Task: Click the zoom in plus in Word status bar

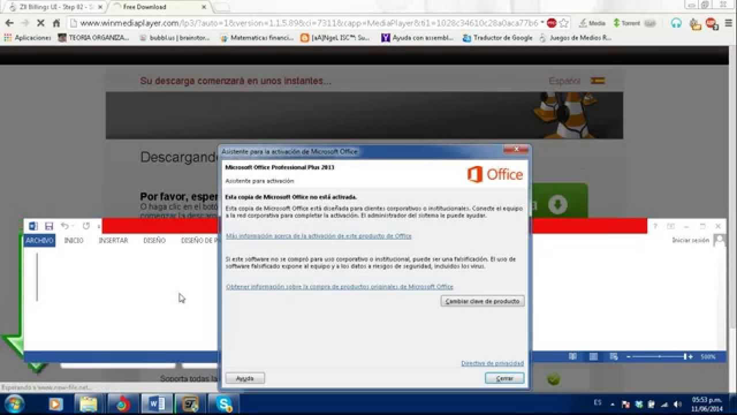Action: point(691,357)
